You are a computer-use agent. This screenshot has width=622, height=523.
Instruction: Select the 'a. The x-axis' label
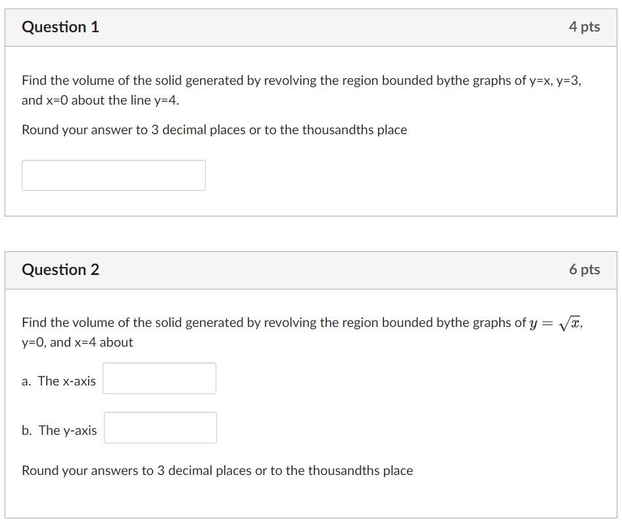[x=59, y=381]
